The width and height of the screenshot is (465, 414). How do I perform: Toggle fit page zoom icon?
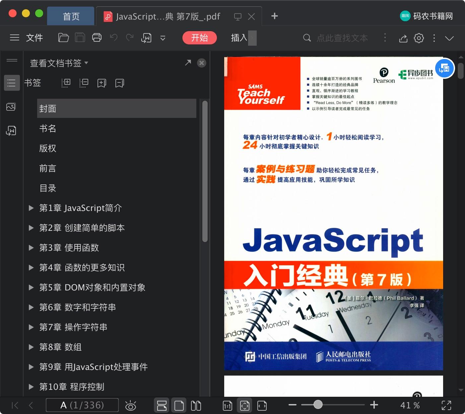click(245, 406)
